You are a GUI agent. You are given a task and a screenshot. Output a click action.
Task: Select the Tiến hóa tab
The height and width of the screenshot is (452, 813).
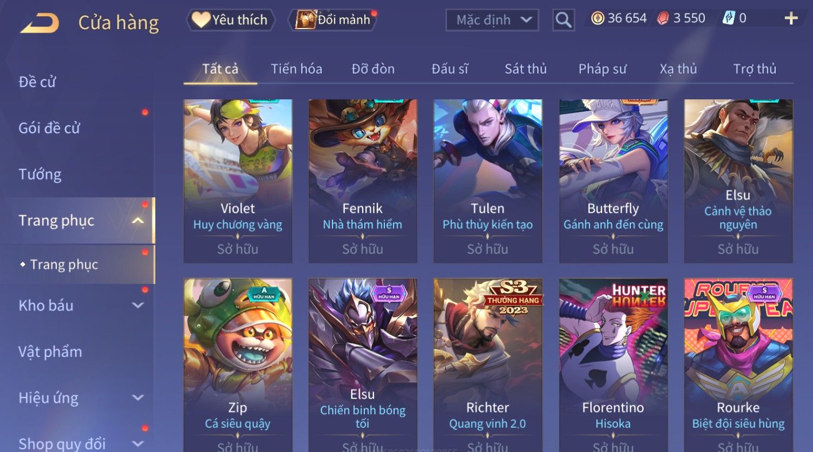click(296, 69)
